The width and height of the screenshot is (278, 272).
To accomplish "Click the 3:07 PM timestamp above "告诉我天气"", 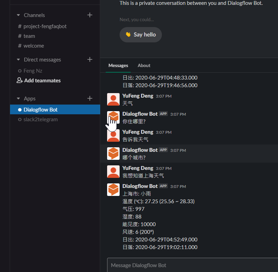I will 164,132.
